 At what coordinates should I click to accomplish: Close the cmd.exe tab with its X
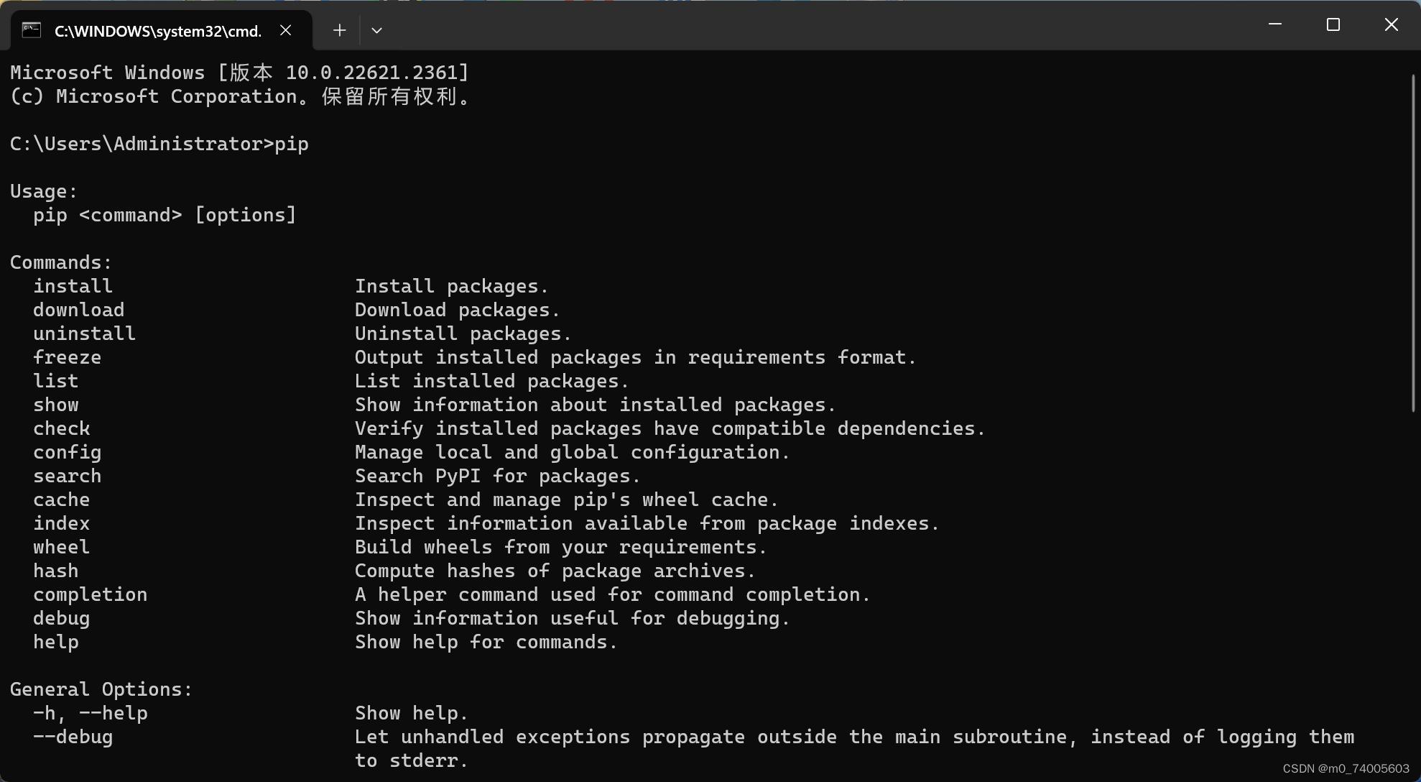coord(285,29)
